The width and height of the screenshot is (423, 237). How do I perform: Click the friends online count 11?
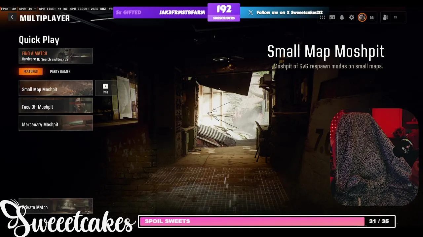pos(395,17)
